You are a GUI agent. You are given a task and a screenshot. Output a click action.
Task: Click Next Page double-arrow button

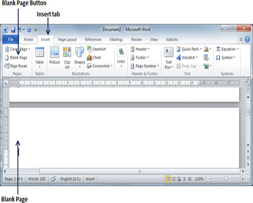248,164
